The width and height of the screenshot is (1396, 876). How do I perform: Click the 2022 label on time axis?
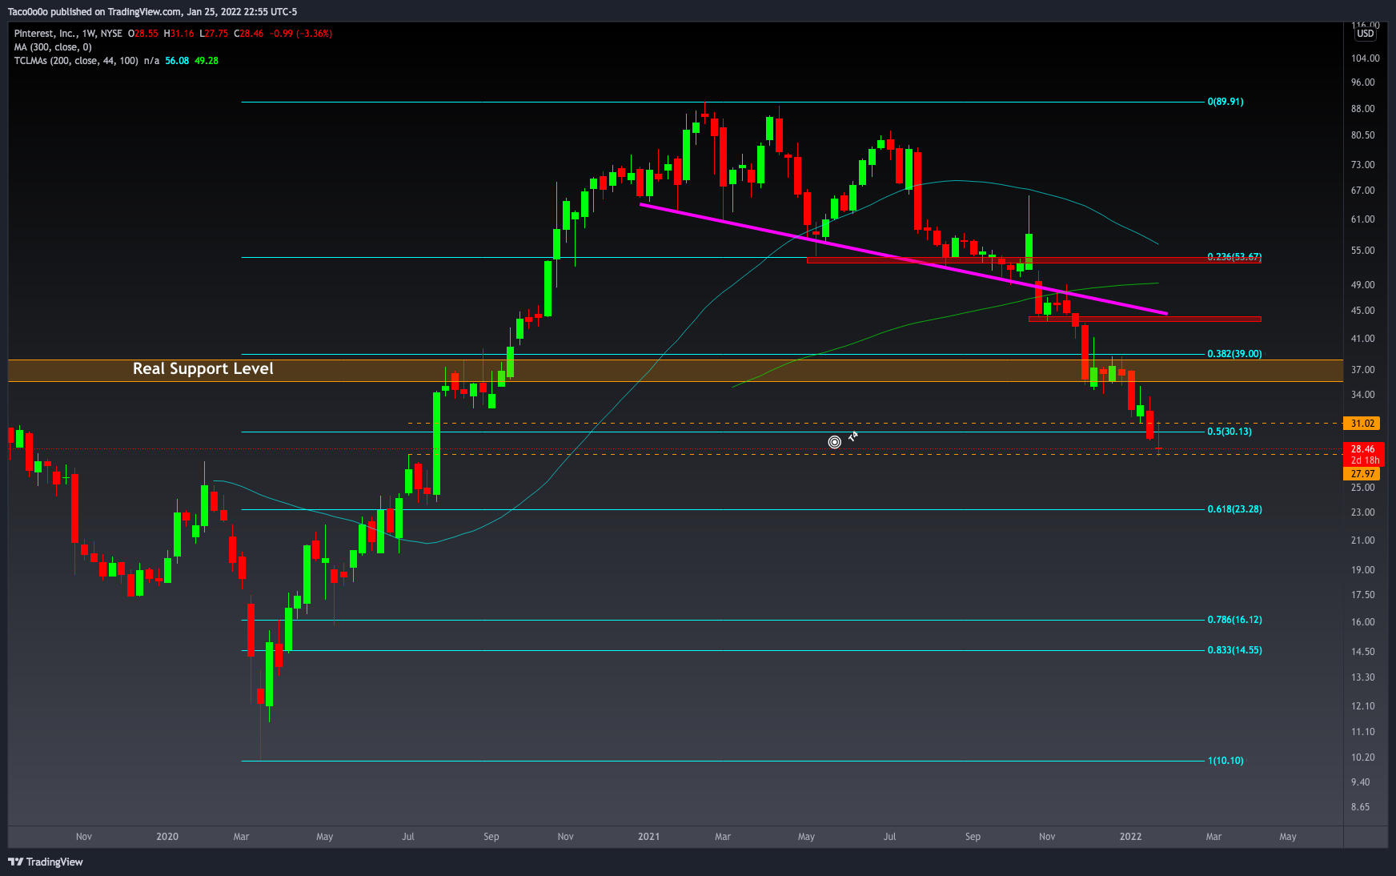1130,837
